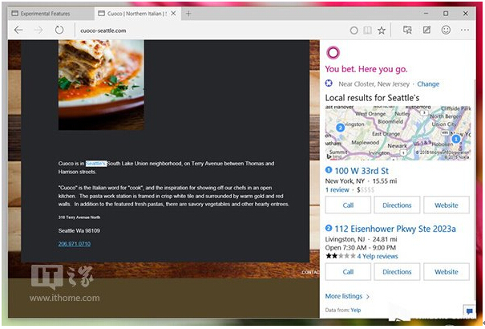
Task: Refresh the page with reload icon
Action: (59, 30)
